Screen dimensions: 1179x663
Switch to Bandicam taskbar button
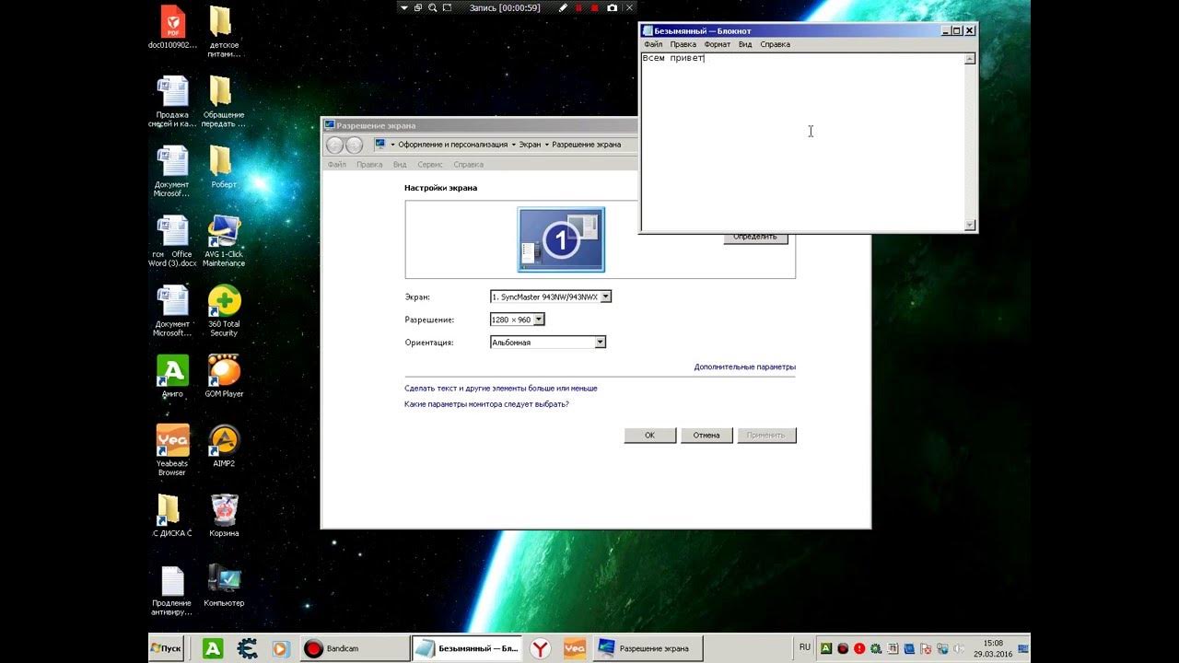pos(355,648)
